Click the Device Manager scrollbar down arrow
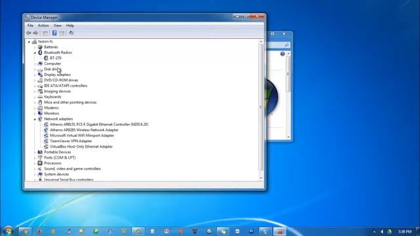 (x=261, y=178)
